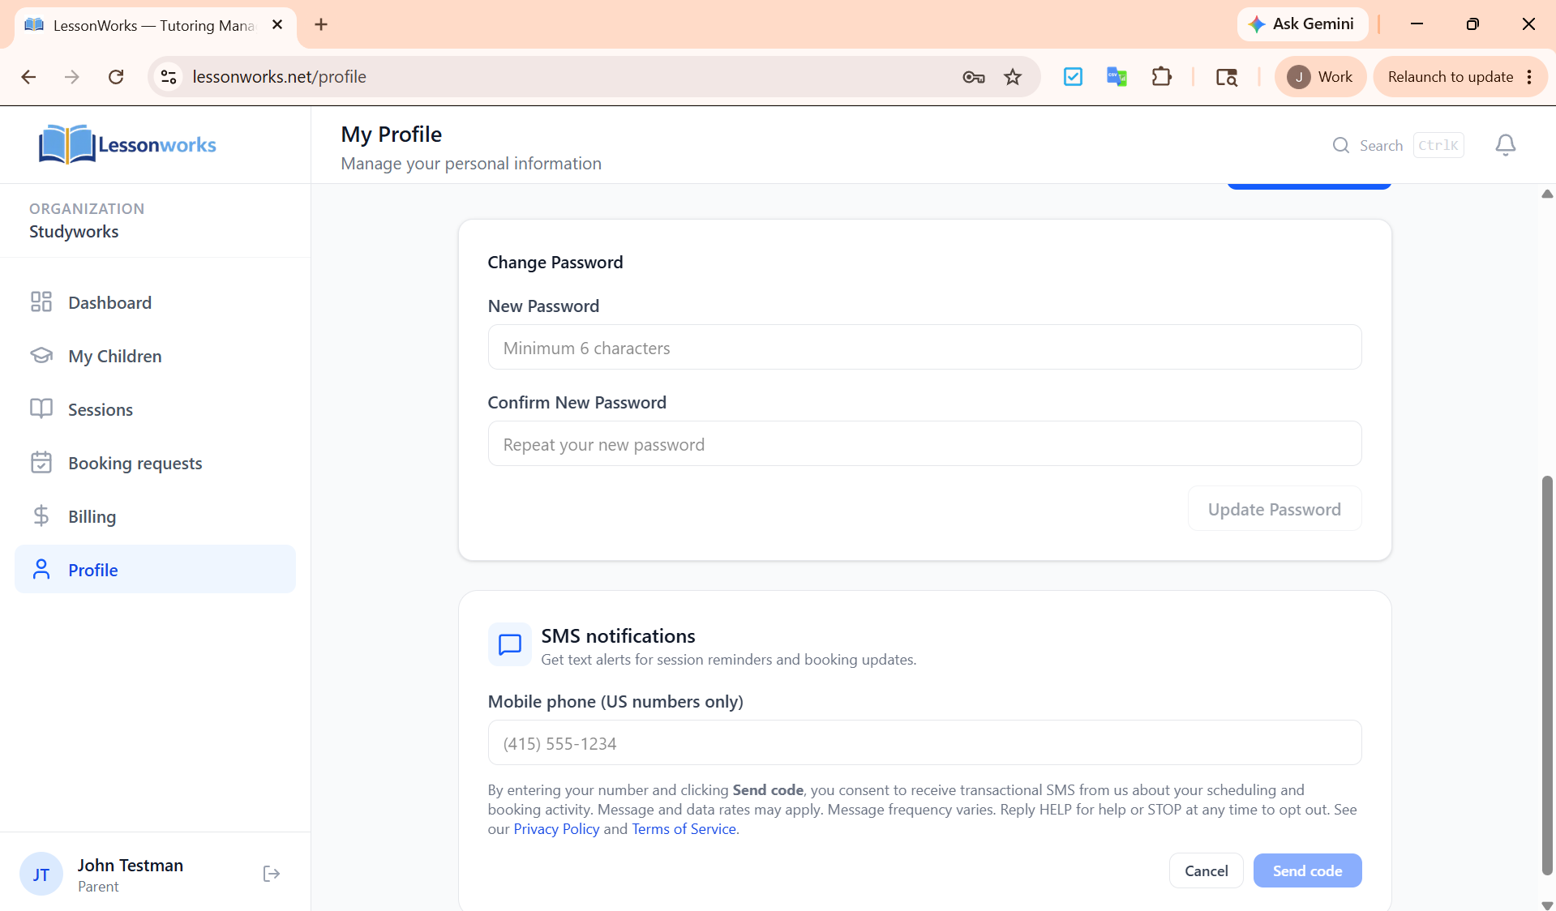Open the Chrome three-dot menu
This screenshot has height=911, width=1556.
pyautogui.click(x=1529, y=77)
